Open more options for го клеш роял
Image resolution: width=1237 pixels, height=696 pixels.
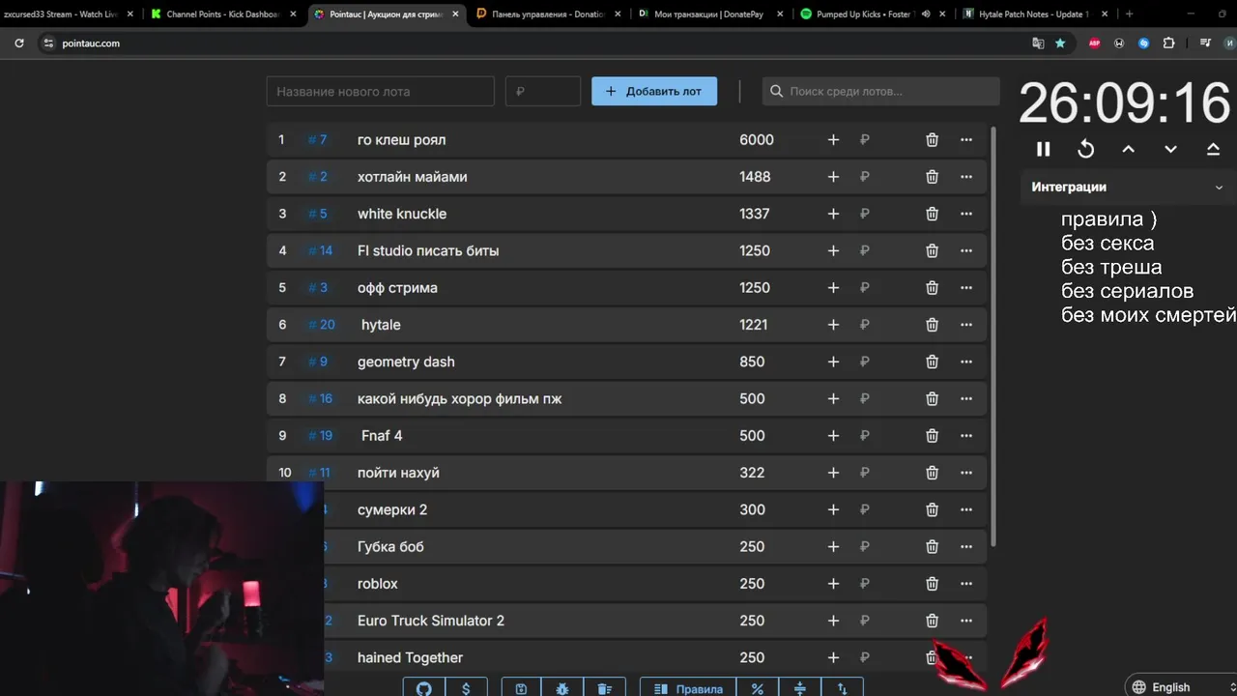965,139
